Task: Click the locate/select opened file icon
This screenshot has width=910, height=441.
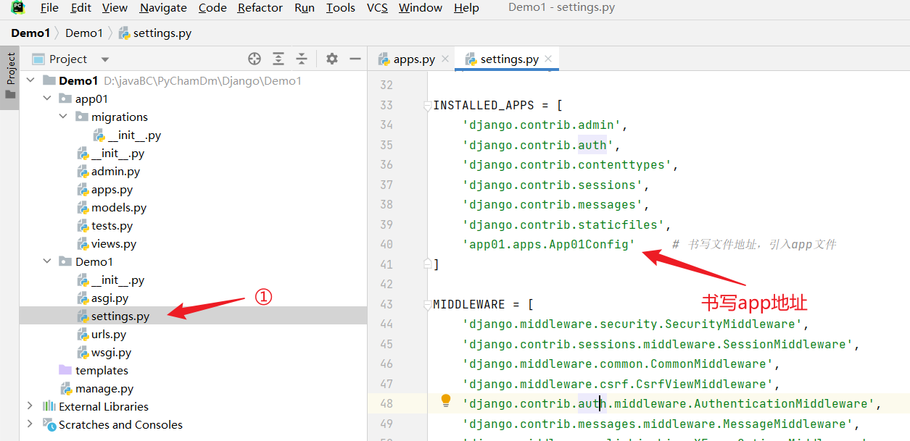Action: 255,59
